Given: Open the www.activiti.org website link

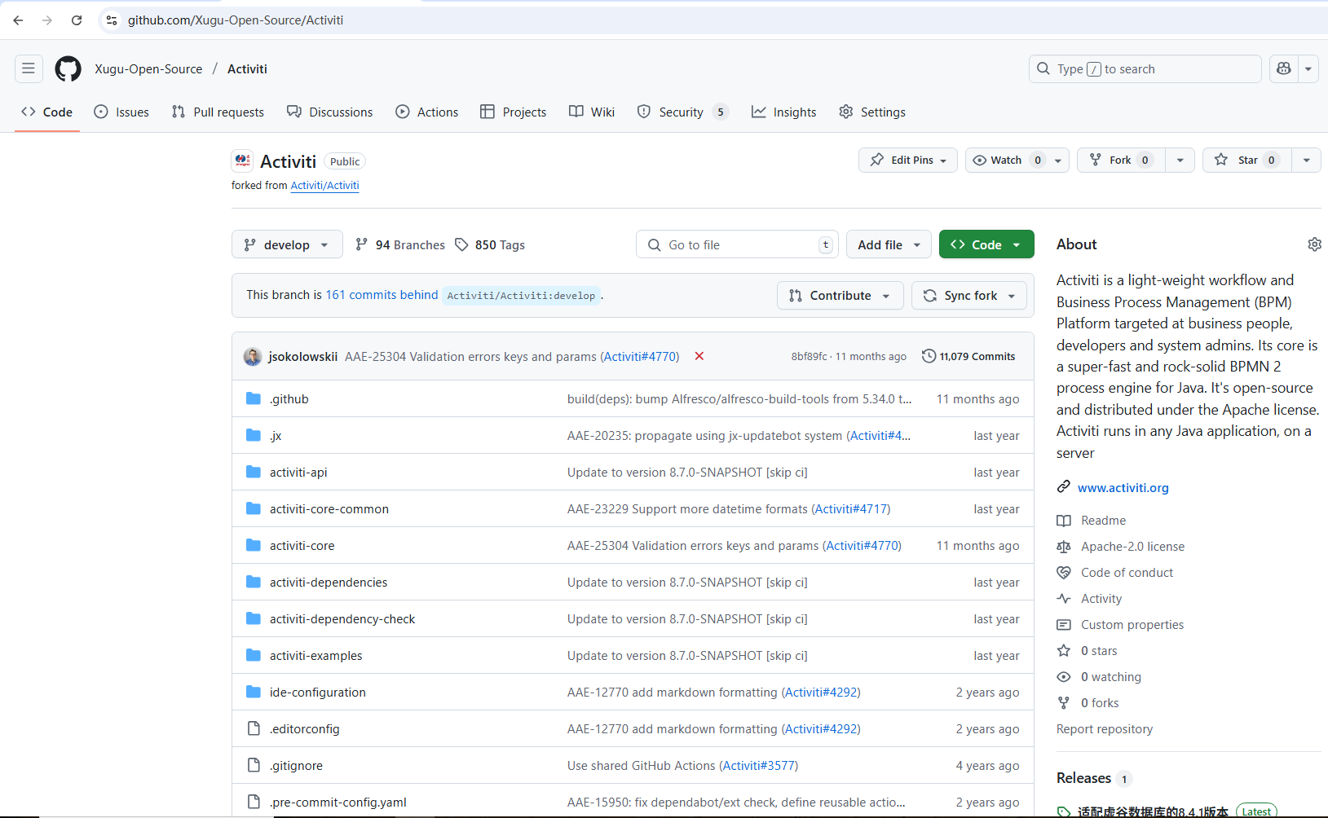Looking at the screenshot, I should tap(1123, 487).
